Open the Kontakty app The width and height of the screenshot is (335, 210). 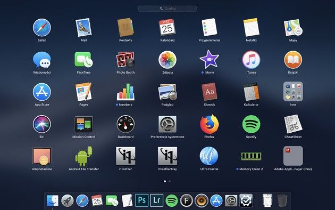point(125,28)
